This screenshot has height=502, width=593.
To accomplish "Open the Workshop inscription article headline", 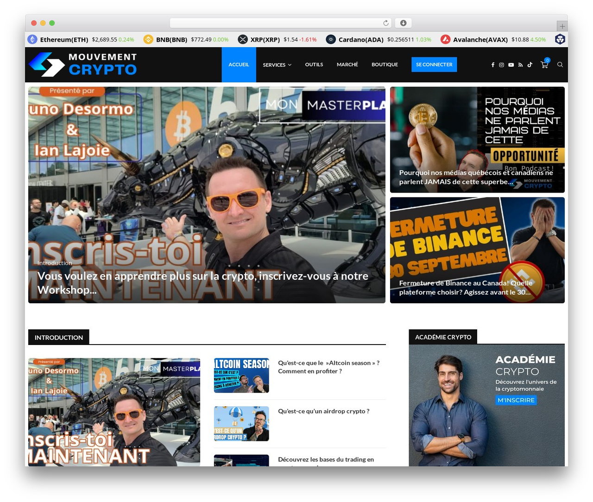I will tap(203, 282).
